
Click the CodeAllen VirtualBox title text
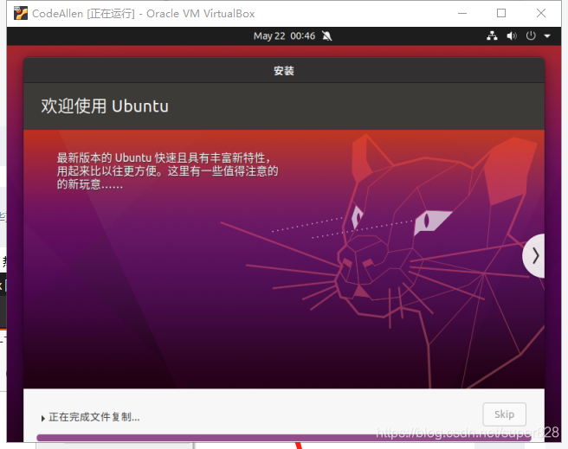click(144, 14)
